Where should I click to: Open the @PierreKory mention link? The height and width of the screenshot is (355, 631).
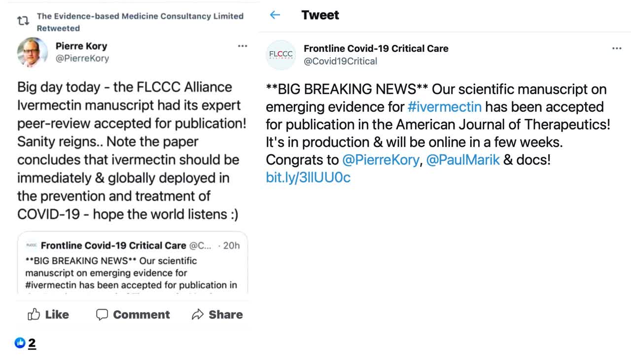(x=380, y=160)
